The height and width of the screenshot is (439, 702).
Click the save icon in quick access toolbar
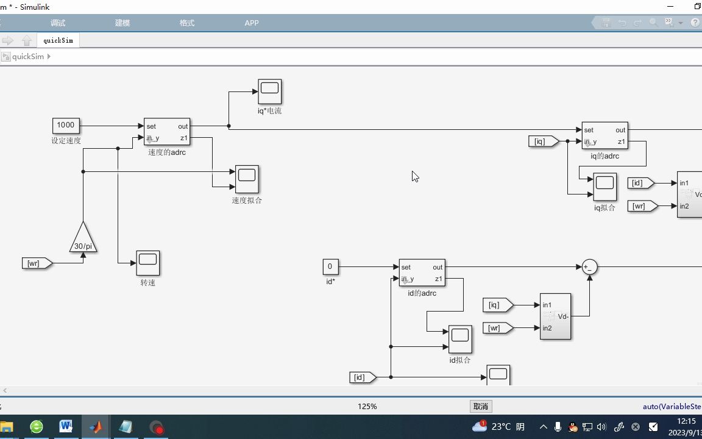606,23
